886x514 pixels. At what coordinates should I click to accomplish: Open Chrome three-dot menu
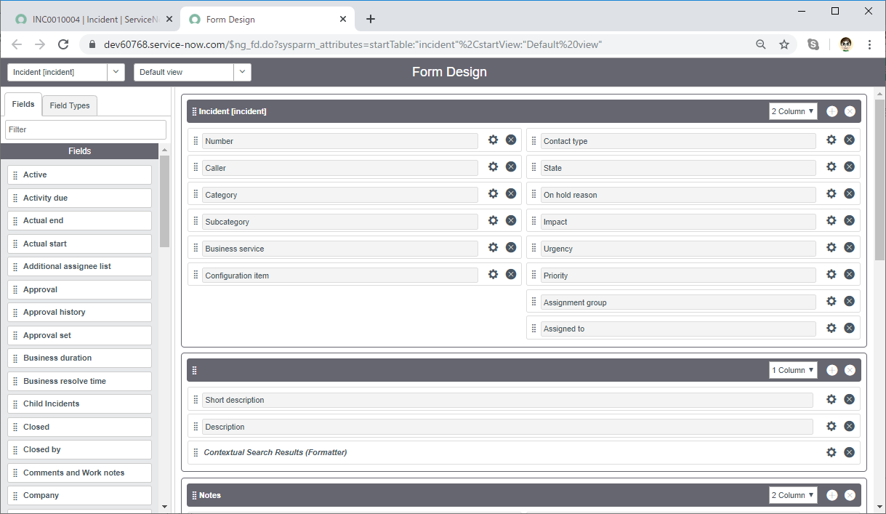(869, 44)
